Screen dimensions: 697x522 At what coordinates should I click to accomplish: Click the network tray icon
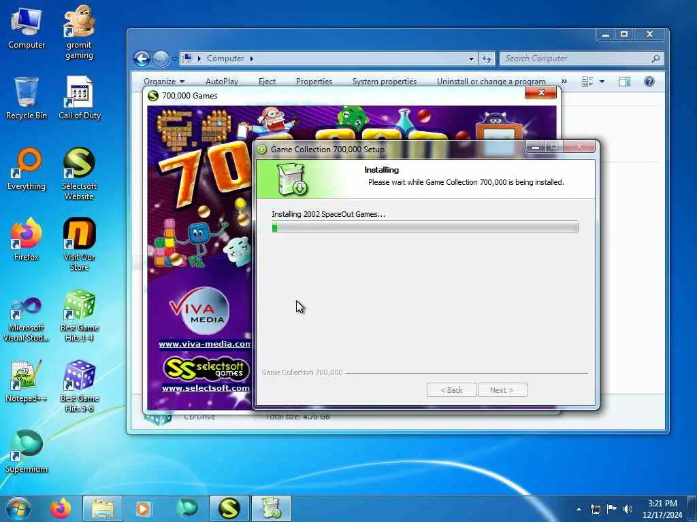[x=596, y=509]
